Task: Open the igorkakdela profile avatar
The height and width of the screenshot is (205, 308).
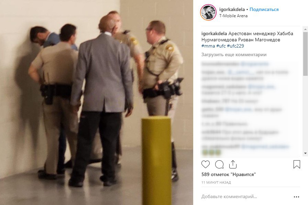Action: 208,12
